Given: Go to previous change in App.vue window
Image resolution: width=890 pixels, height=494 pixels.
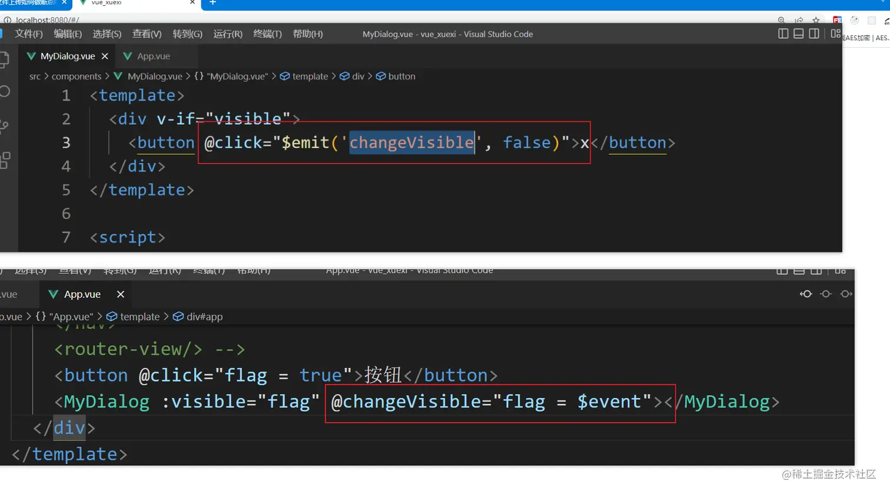Looking at the screenshot, I should pyautogui.click(x=806, y=294).
